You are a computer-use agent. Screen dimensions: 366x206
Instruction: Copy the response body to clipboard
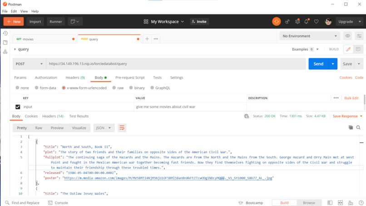[x=351, y=127]
